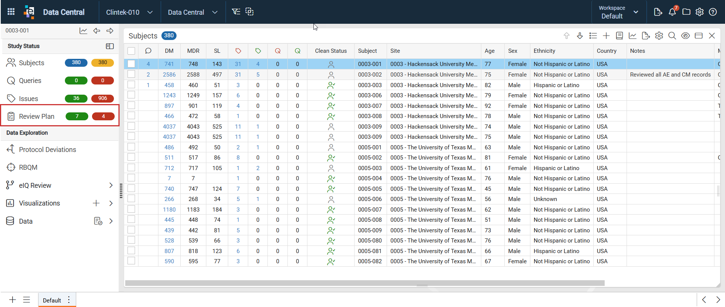The height and width of the screenshot is (307, 725).
Task: Open the apps grid launcher
Action: pos(11,12)
